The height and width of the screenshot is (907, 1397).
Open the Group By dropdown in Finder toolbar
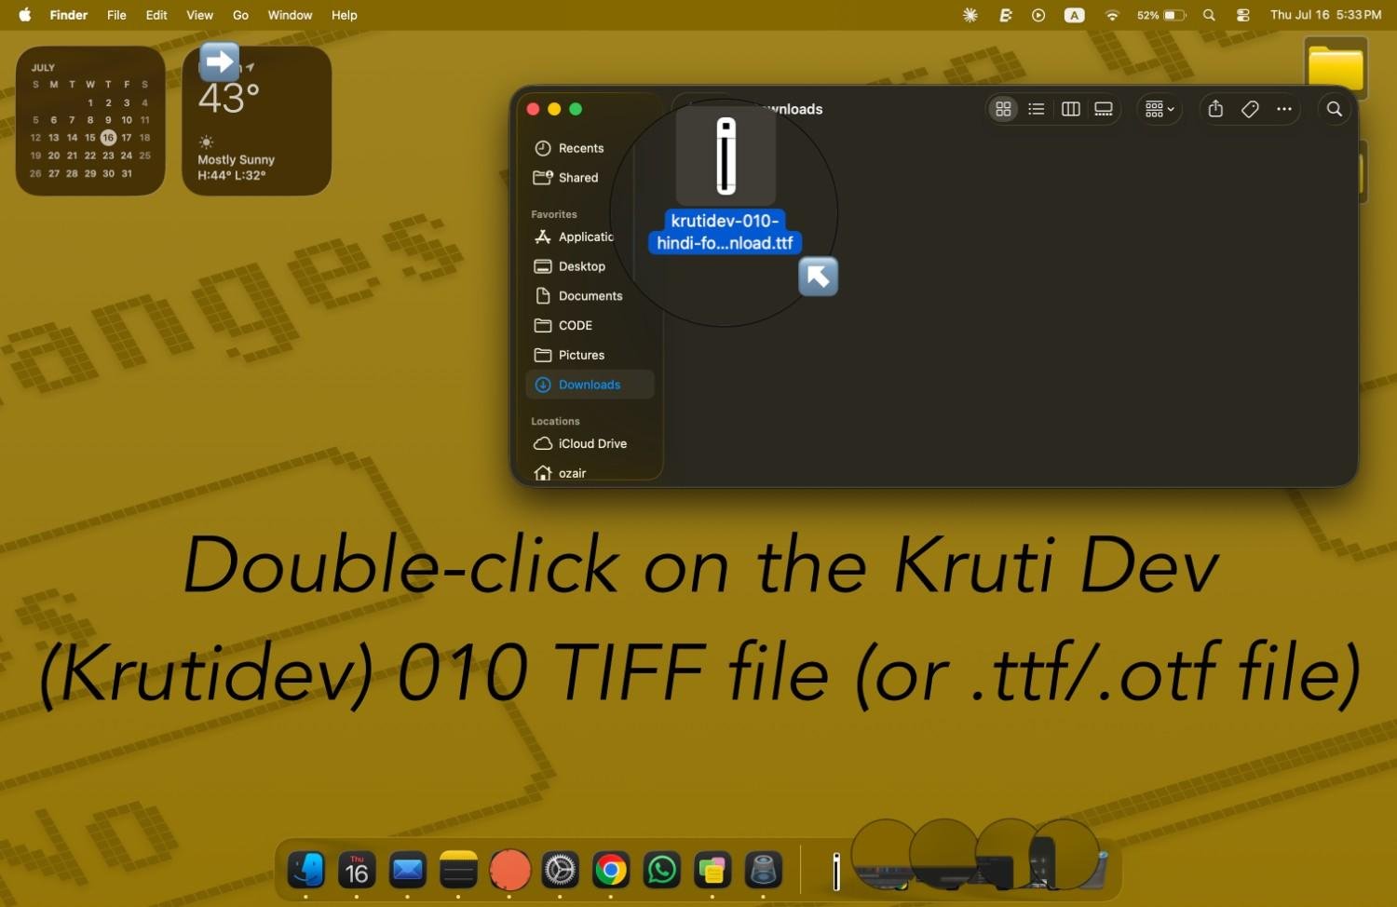pos(1160,109)
